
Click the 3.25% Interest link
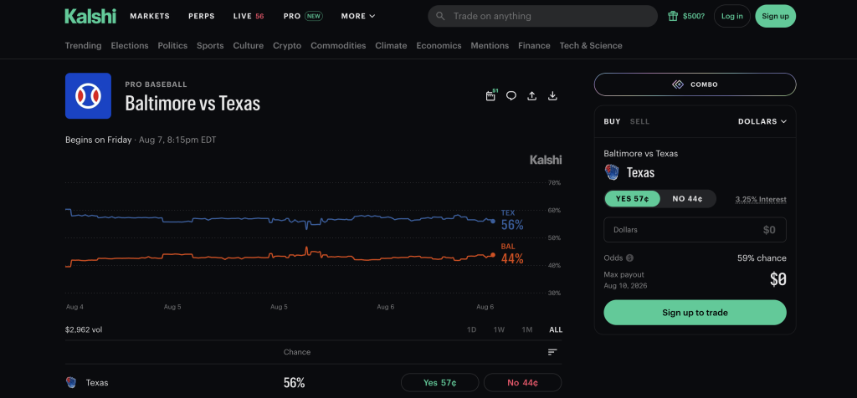pyautogui.click(x=761, y=199)
